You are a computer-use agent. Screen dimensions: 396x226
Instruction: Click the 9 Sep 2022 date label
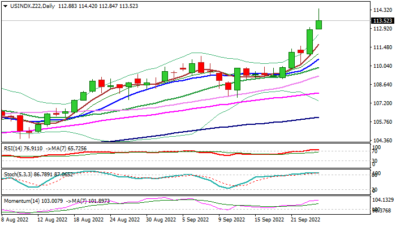tap(232, 220)
